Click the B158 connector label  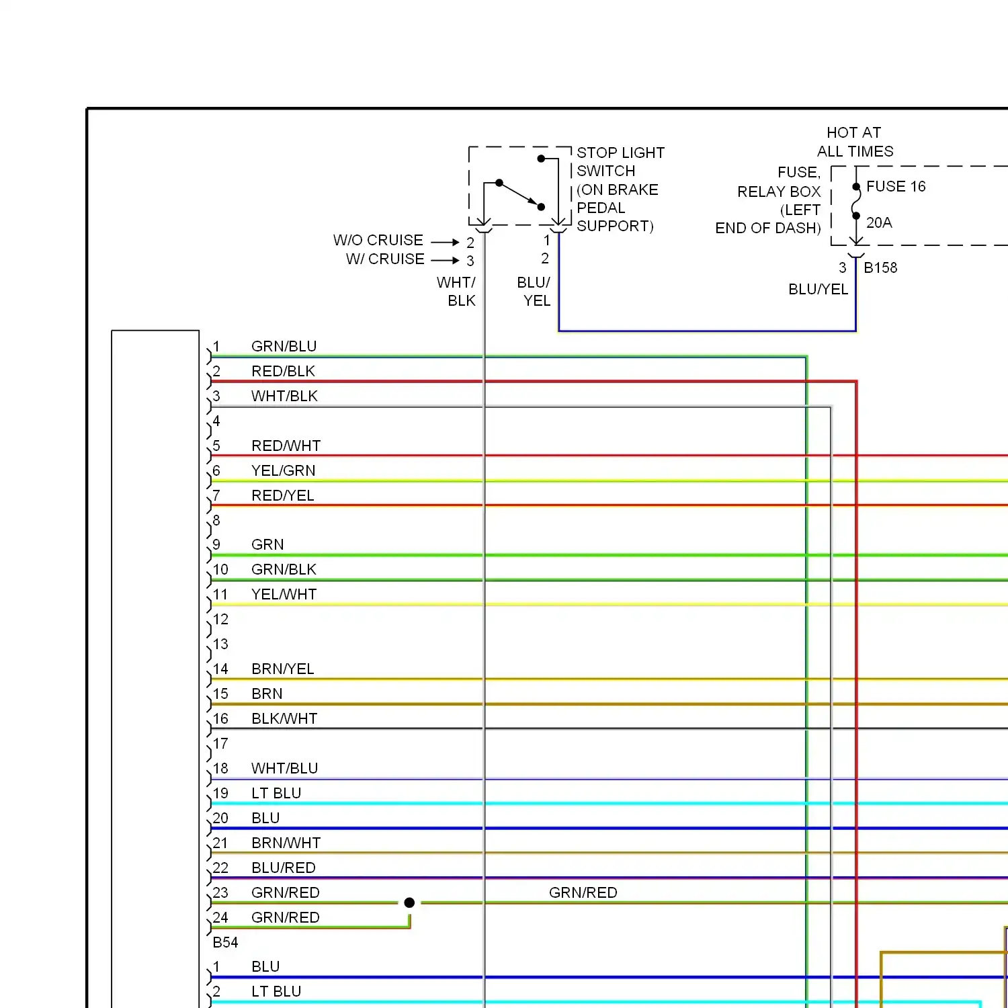pyautogui.click(x=880, y=267)
